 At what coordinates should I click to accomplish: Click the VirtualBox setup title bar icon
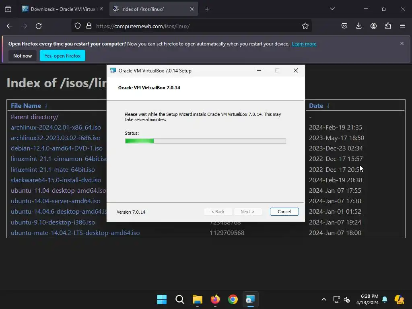(x=113, y=71)
